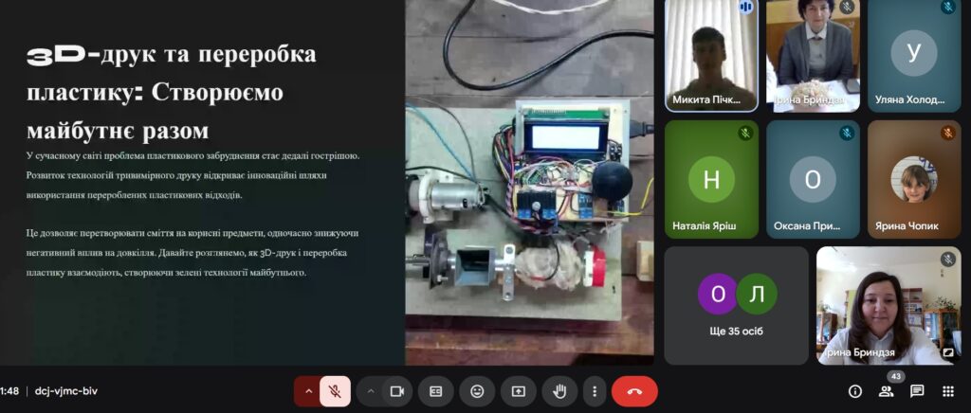Click the present screen icon
The image size is (971, 413).
518,390
